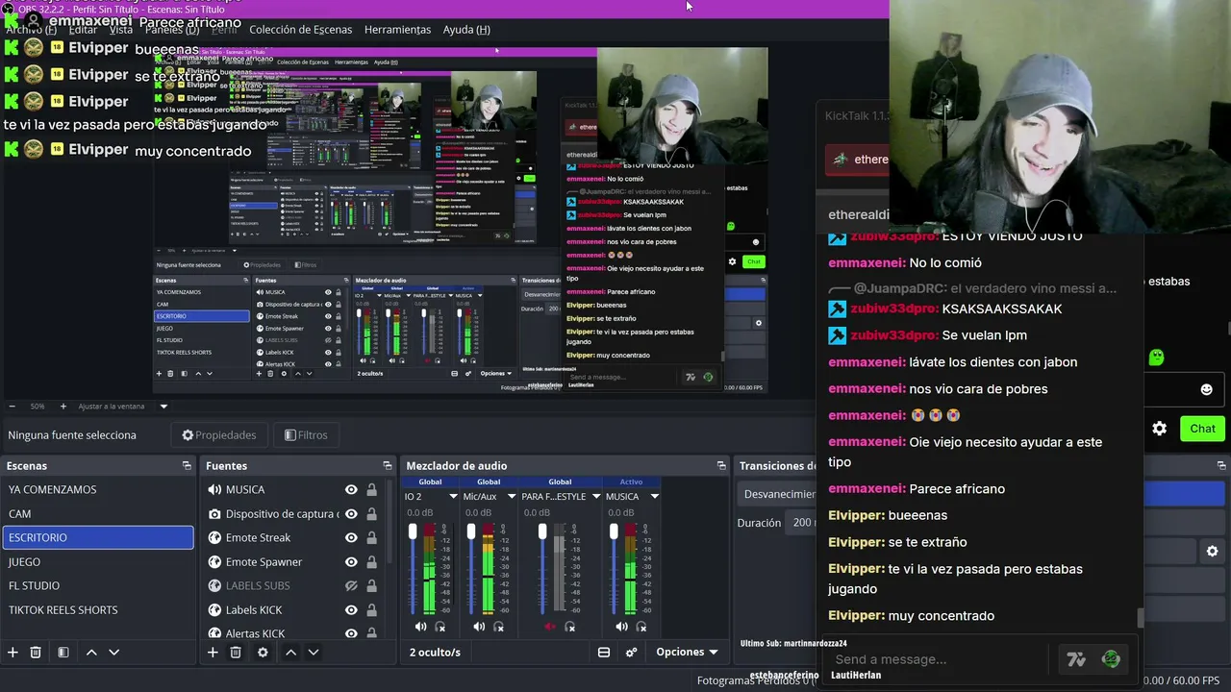Hide the MUSICA source
Viewport: 1231px width, 692px height.
(x=351, y=489)
